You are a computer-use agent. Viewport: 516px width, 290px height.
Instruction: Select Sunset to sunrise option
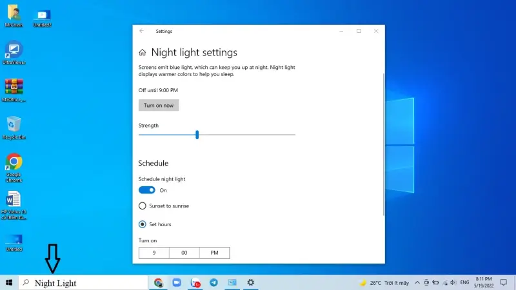coord(143,206)
